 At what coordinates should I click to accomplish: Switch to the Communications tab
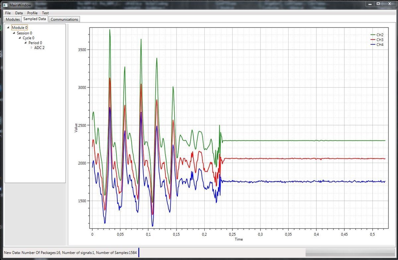pyautogui.click(x=64, y=19)
